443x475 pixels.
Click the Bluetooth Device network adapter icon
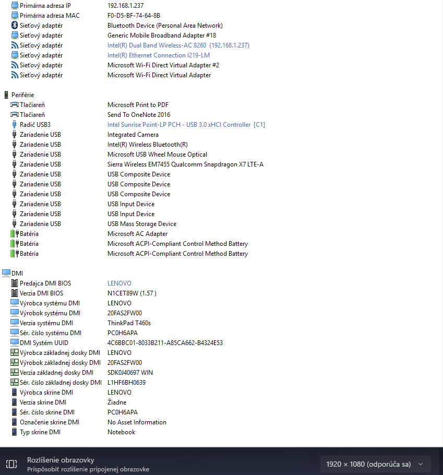(x=15, y=25)
